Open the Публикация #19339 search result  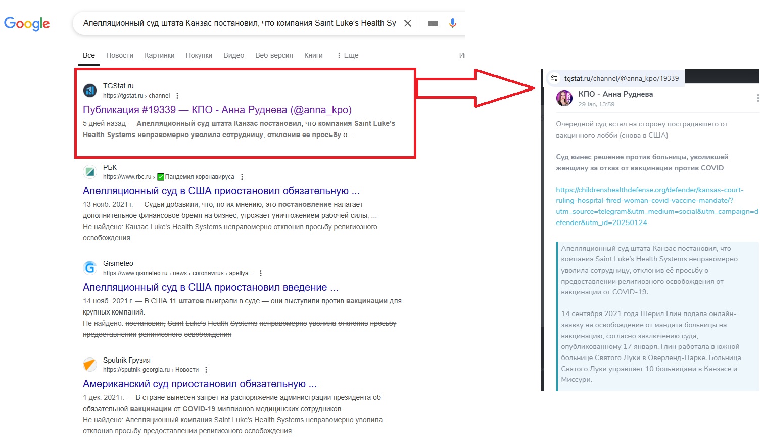(x=217, y=110)
